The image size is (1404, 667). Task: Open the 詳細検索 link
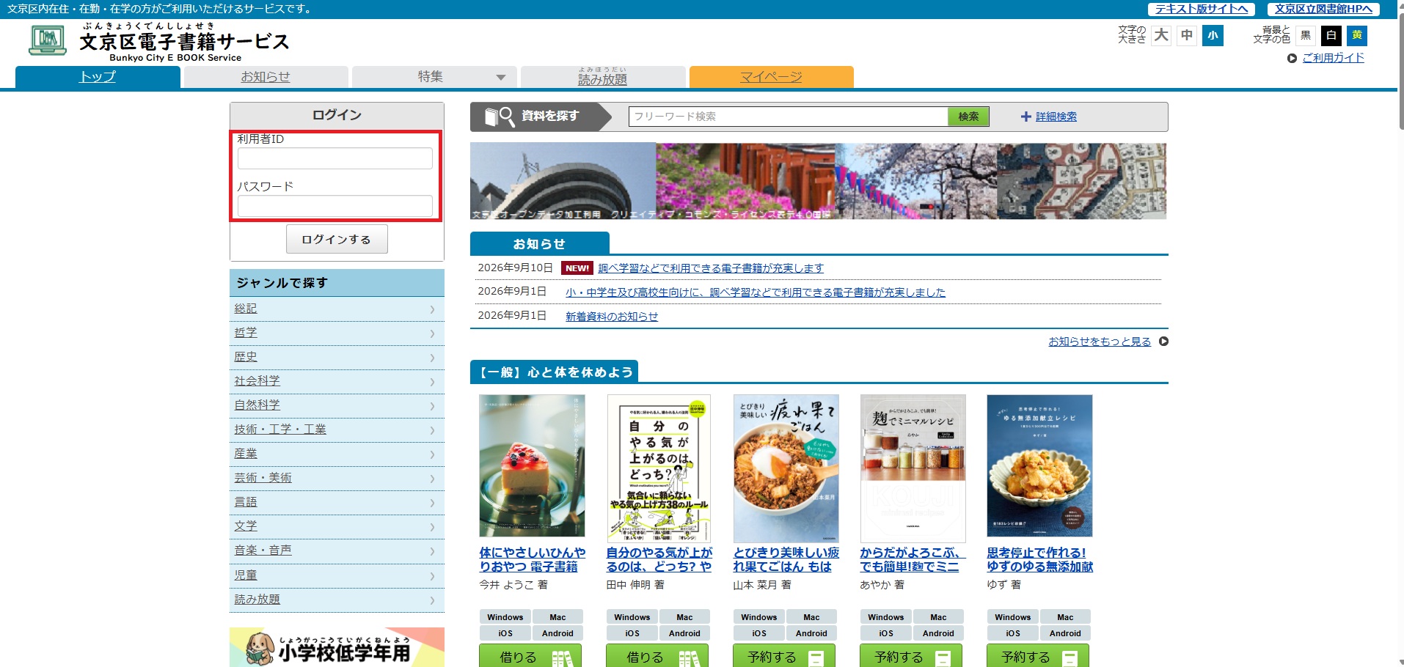(x=1056, y=117)
